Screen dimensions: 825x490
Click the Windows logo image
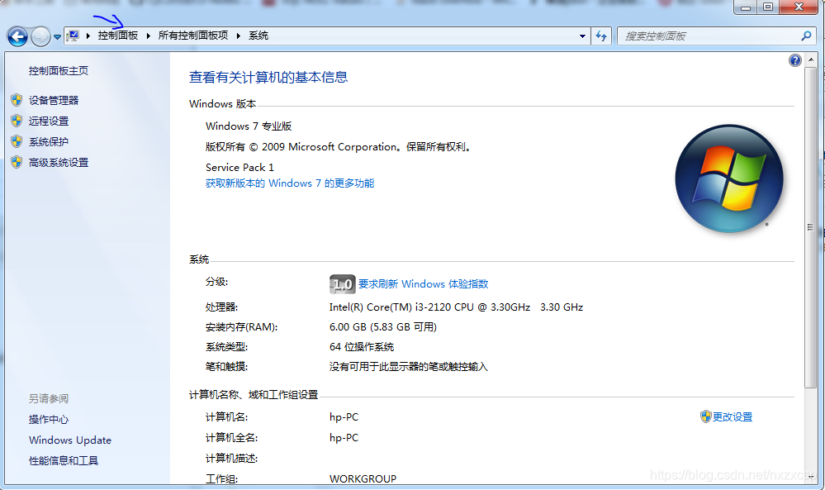click(729, 178)
